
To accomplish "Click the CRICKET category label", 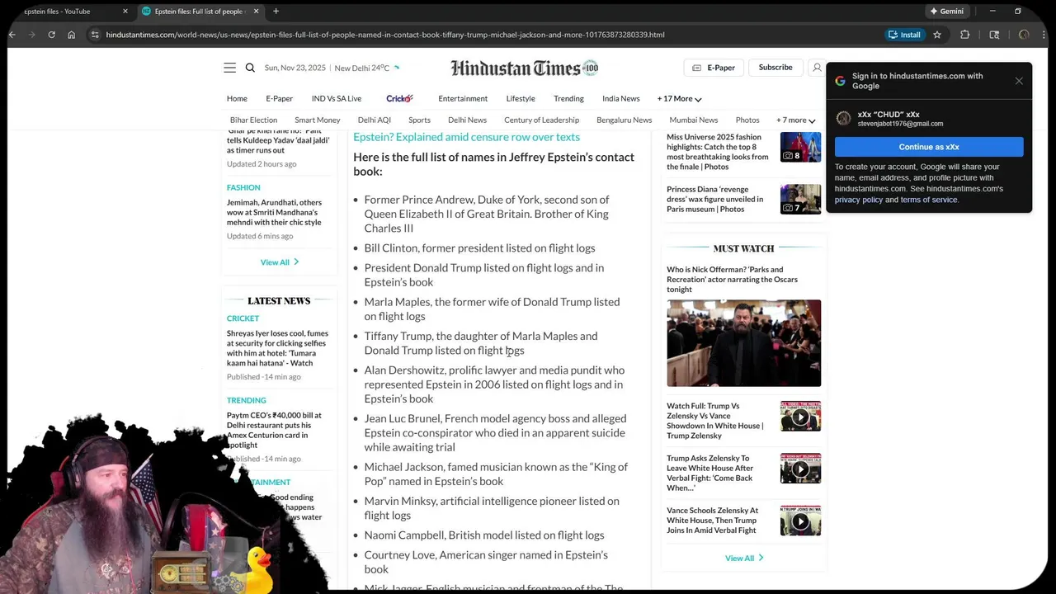I will pyautogui.click(x=243, y=318).
